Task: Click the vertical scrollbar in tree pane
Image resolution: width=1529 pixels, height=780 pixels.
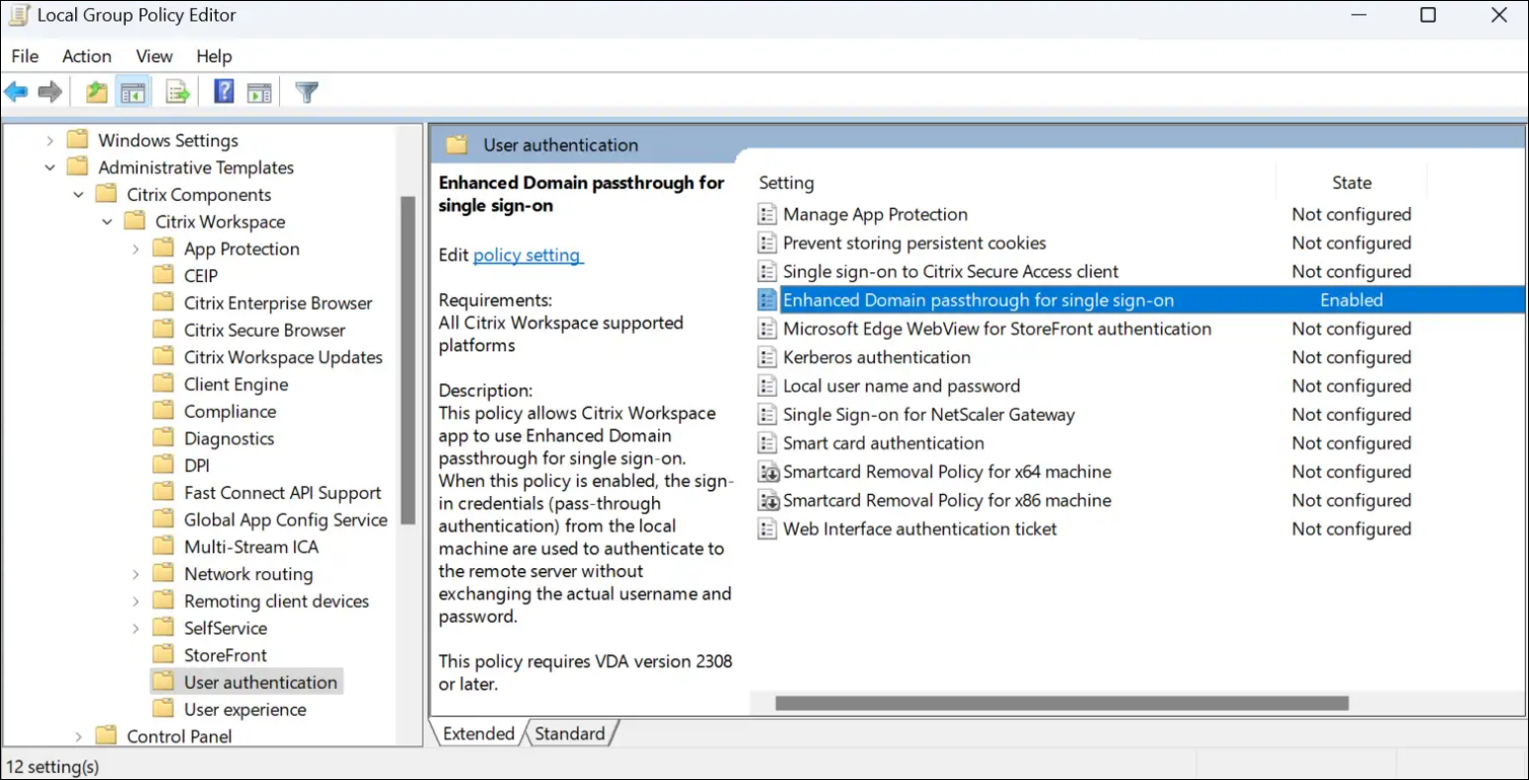Action: pos(407,360)
